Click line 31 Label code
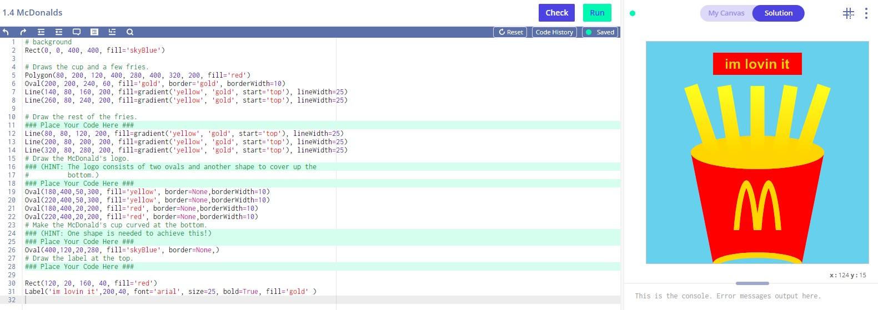The width and height of the screenshot is (878, 310). [170, 292]
